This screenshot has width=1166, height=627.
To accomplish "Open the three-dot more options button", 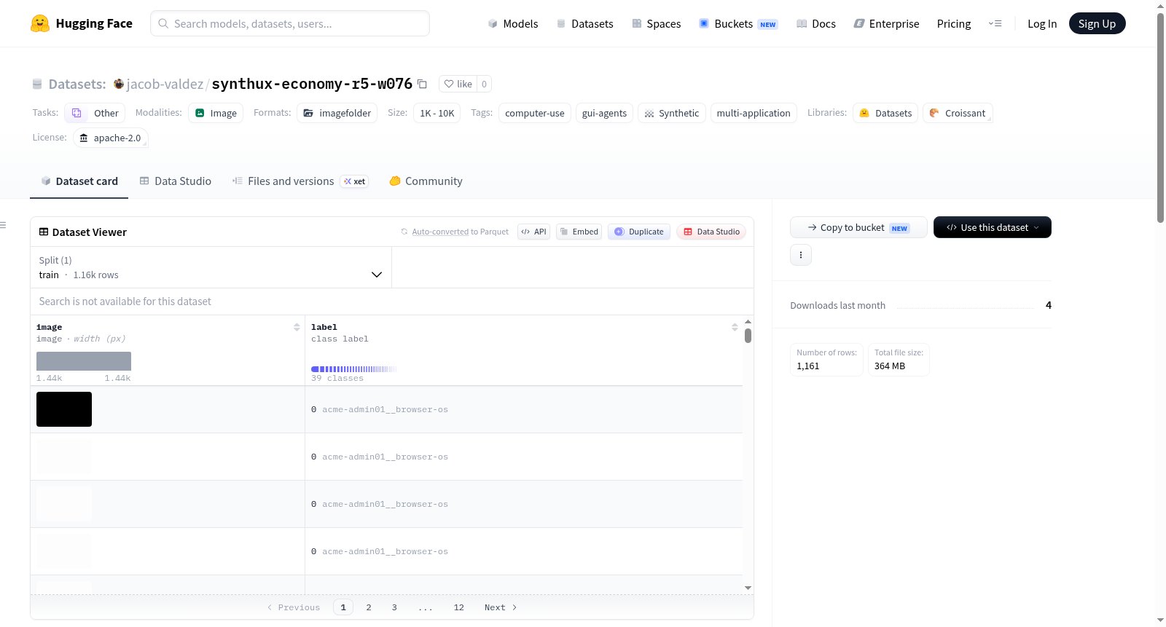I will click(801, 255).
